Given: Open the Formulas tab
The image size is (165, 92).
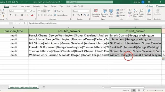Looking at the screenshot, I should point(37,6).
